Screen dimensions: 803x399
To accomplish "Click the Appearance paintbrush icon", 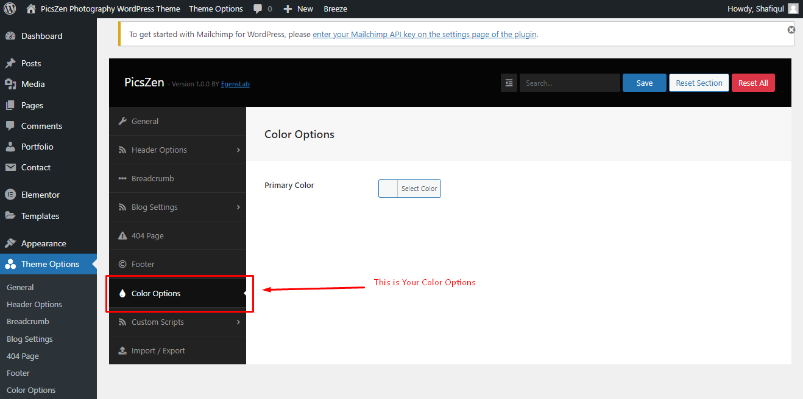I will 10,243.
